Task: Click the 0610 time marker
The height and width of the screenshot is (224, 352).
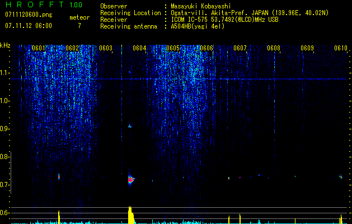Action: [341, 48]
